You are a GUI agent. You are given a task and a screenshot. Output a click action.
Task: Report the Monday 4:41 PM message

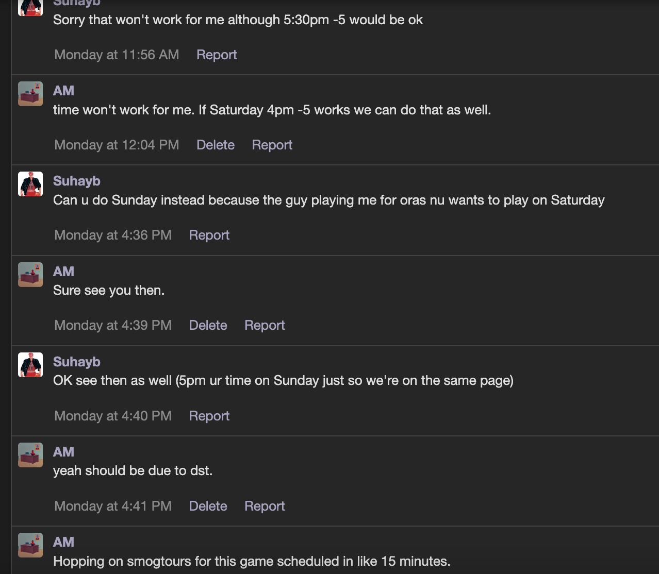pos(265,506)
